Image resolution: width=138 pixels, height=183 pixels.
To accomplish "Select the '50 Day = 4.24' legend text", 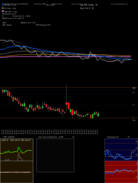I will (10, 8).
